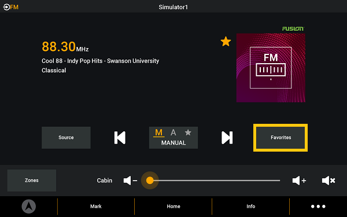Increase Cabin volume with speaker plus icon
Screen dimensions: 347x217
(299, 181)
